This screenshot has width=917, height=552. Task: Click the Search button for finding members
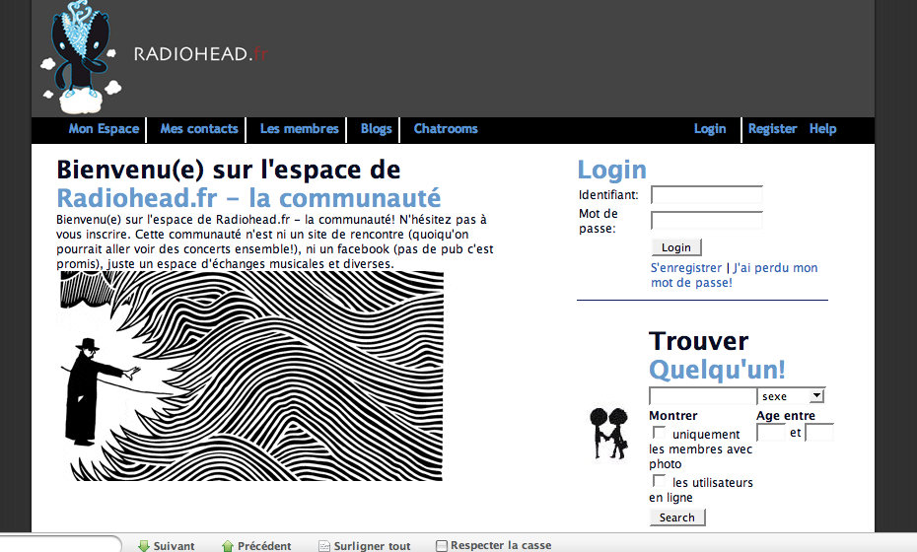click(676, 517)
